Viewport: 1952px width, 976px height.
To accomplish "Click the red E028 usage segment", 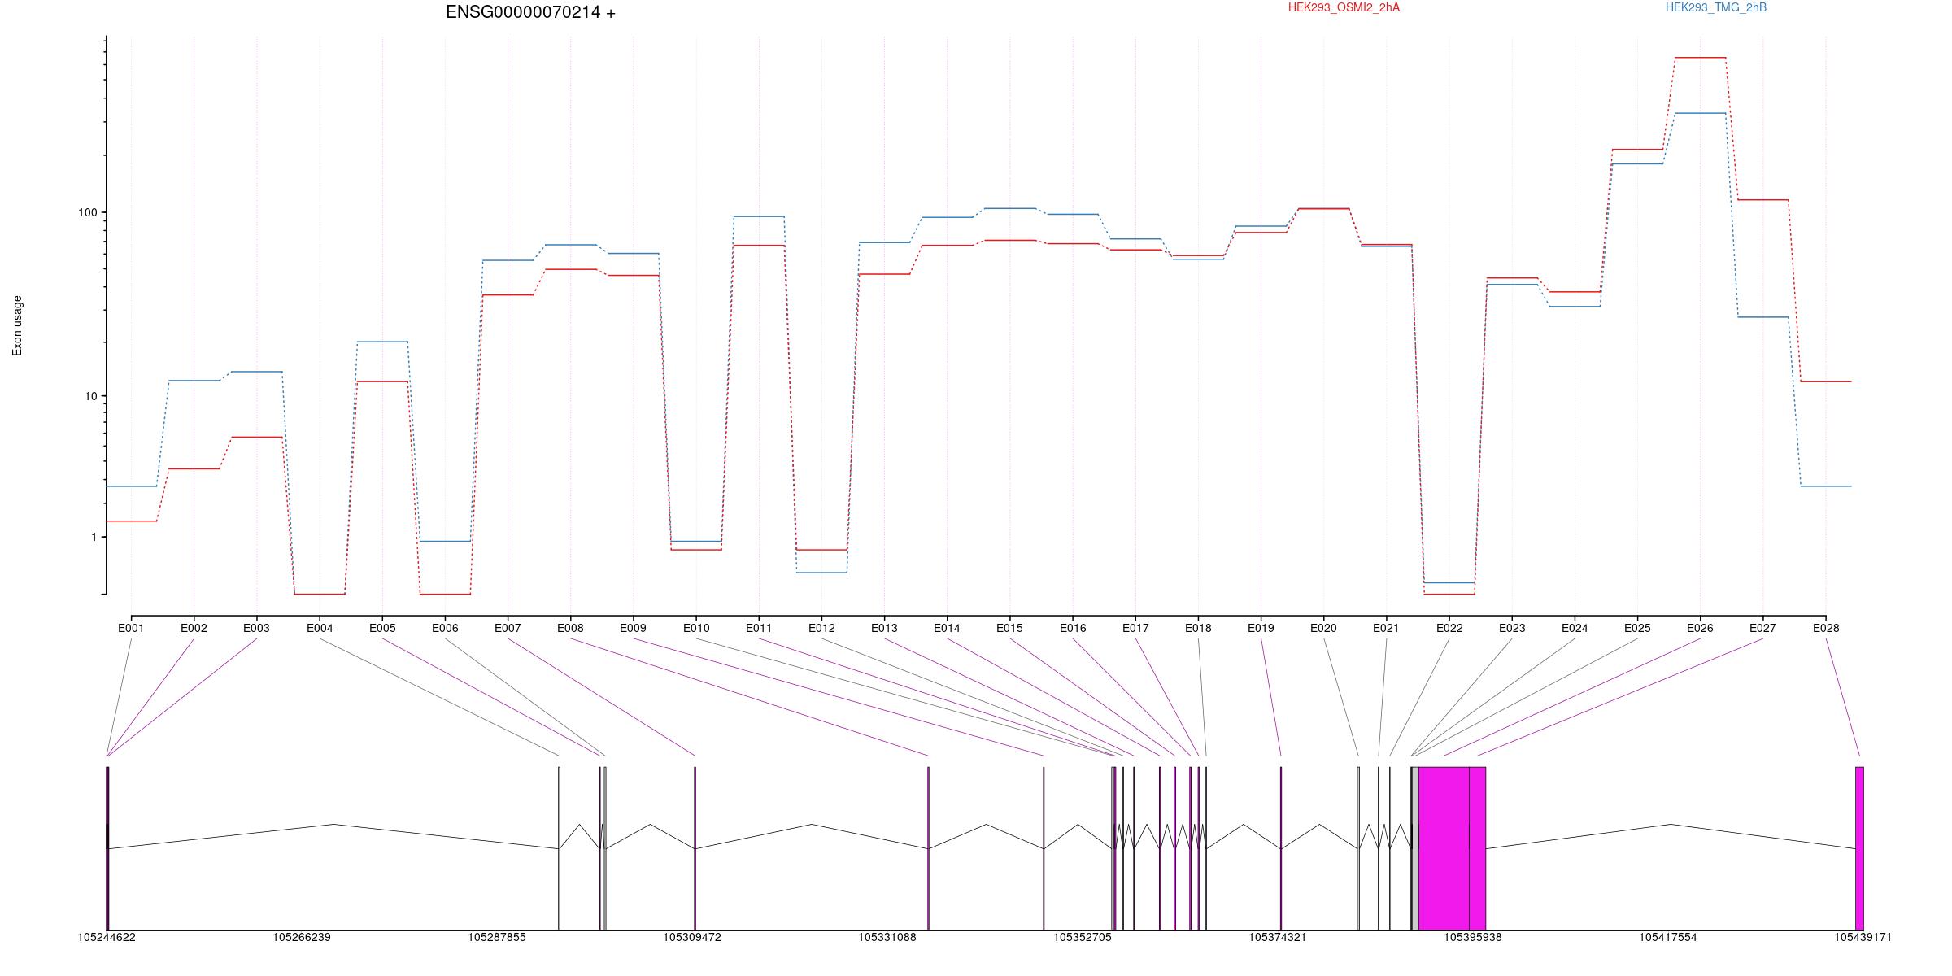I will (1826, 381).
